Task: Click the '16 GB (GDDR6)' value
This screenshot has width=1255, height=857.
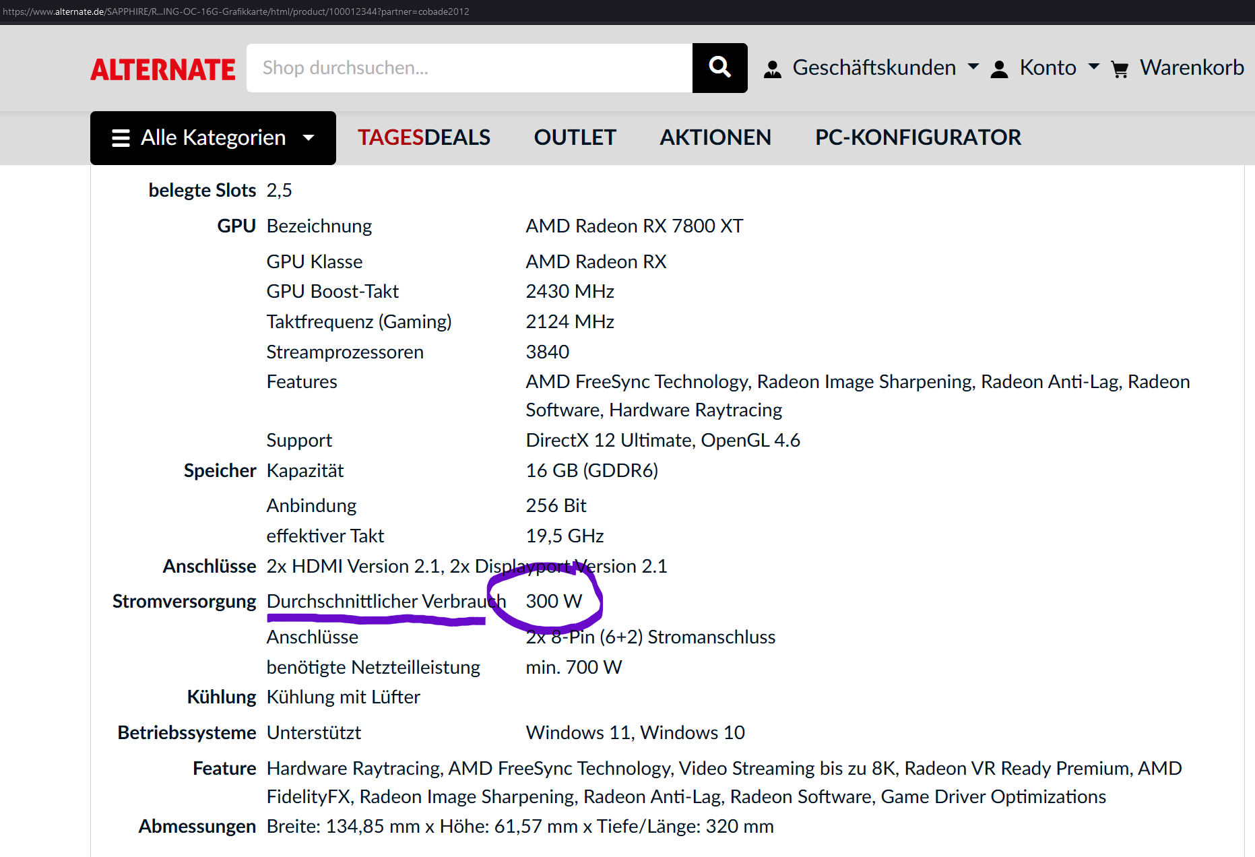Action: coord(591,470)
